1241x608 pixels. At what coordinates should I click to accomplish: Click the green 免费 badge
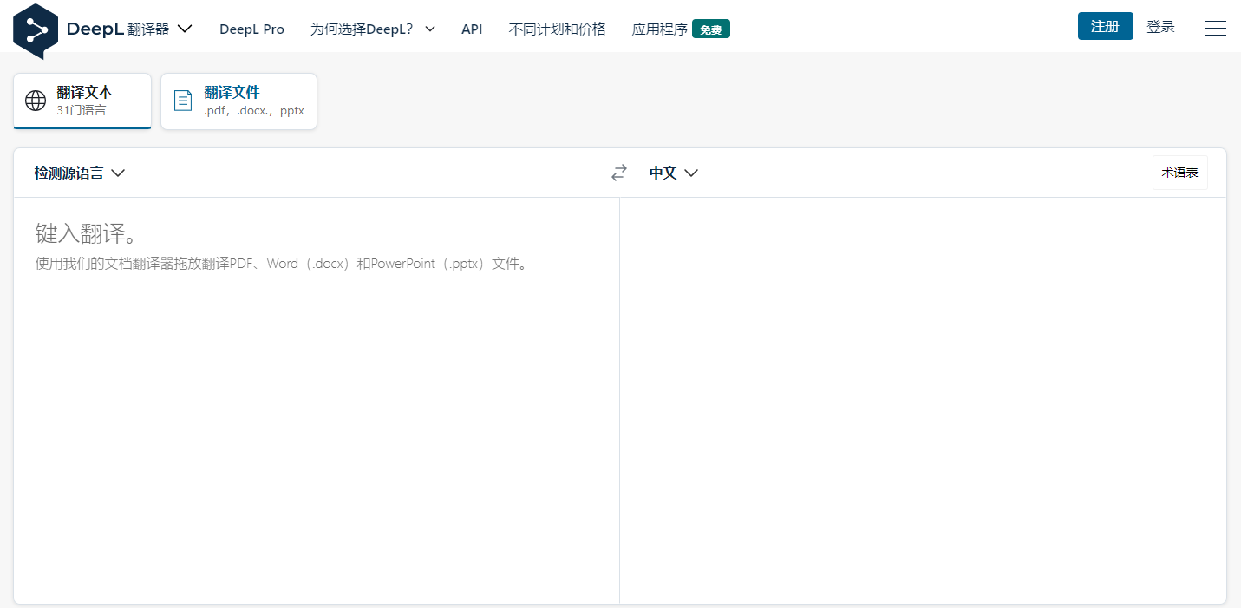[x=710, y=29]
